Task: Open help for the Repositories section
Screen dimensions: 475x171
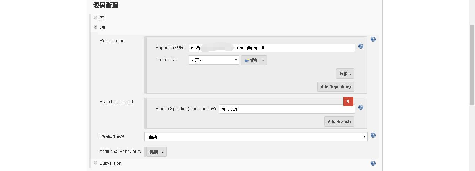Action: [373, 39]
